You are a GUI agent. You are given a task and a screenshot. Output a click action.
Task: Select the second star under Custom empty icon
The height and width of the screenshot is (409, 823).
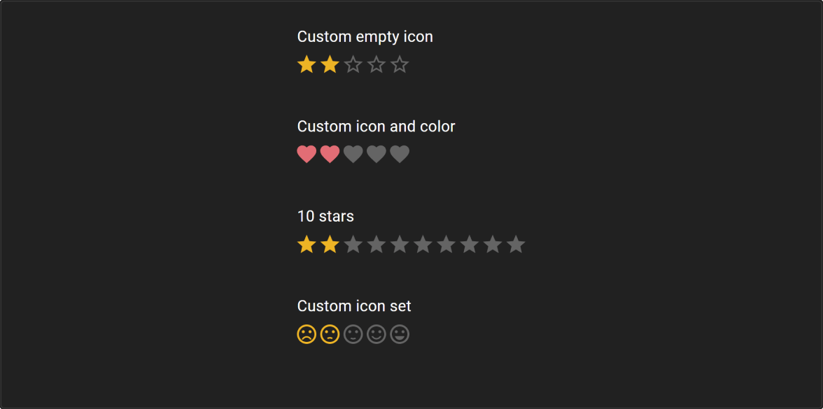(x=330, y=65)
